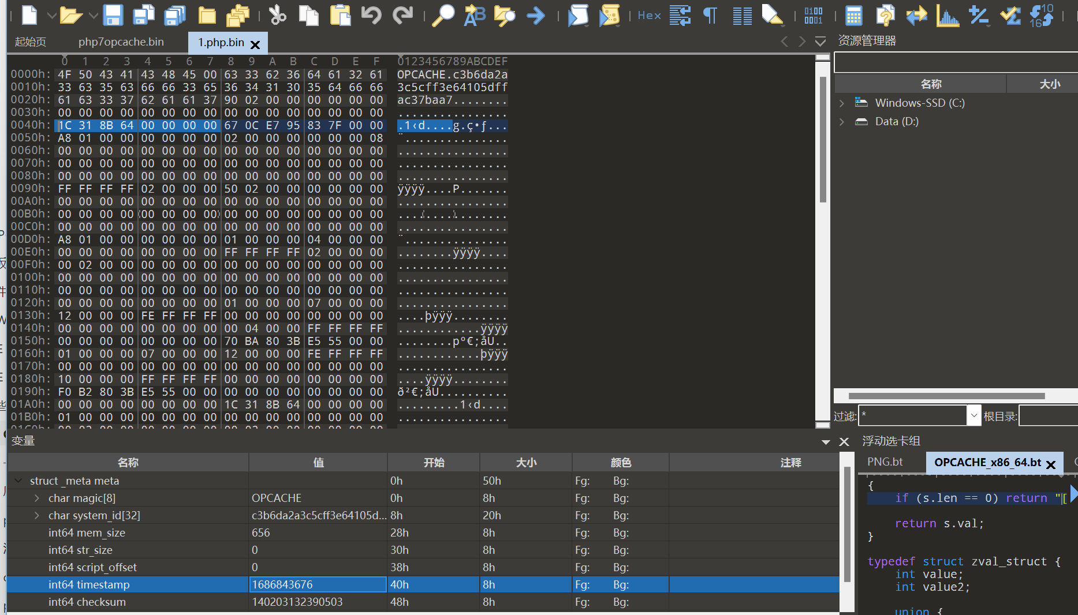Open Find in Files icon

[505, 15]
